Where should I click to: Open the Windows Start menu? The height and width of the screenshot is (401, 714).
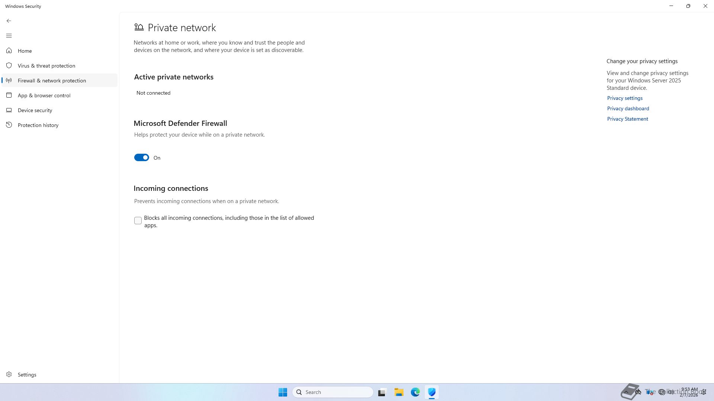pyautogui.click(x=283, y=392)
